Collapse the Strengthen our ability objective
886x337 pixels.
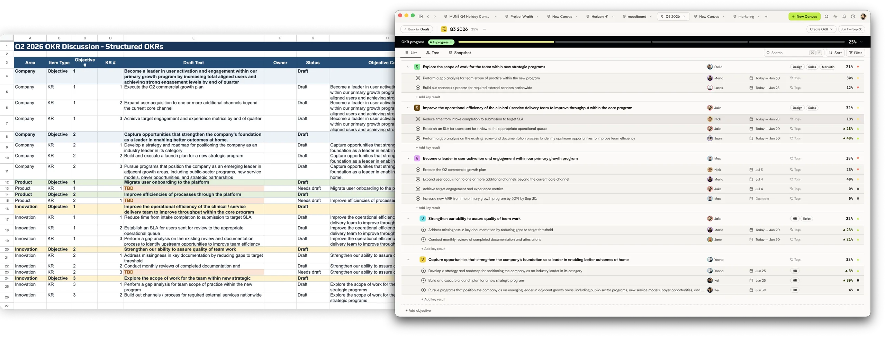click(x=408, y=218)
